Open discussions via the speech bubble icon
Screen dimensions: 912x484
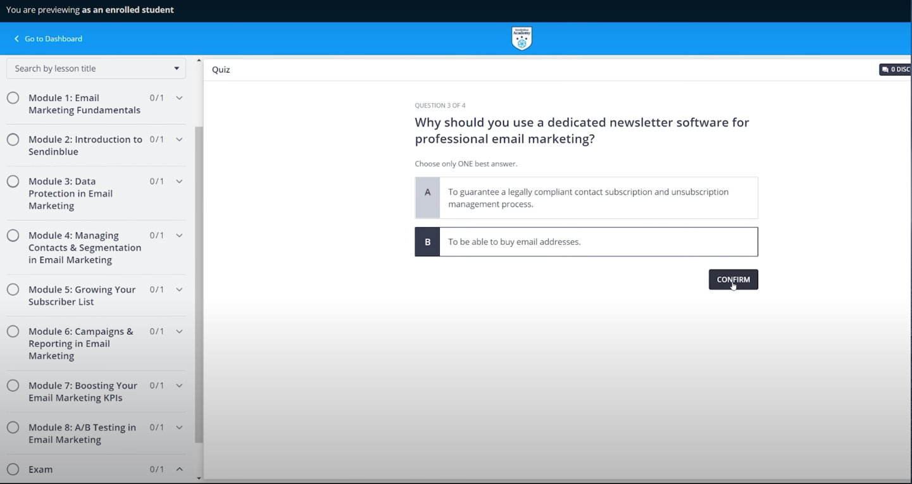(884, 69)
